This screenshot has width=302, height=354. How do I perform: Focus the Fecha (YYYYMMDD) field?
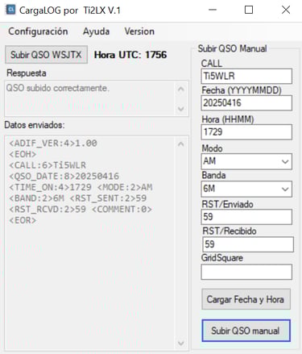(x=246, y=103)
